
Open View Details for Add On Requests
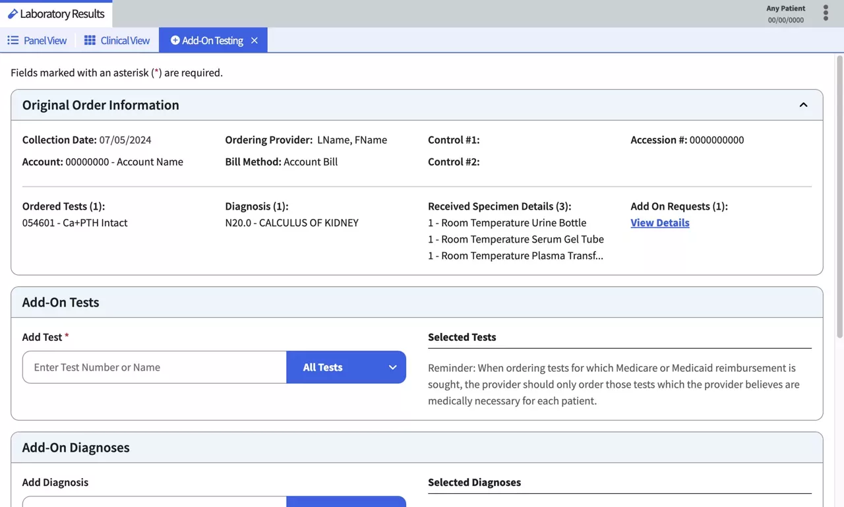tap(659, 223)
